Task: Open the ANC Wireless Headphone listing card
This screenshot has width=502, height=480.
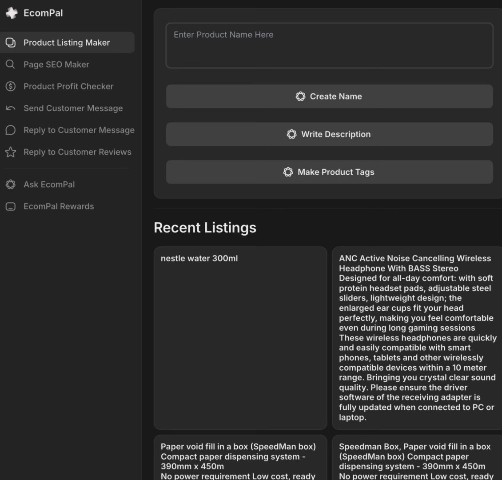Action: 417,338
